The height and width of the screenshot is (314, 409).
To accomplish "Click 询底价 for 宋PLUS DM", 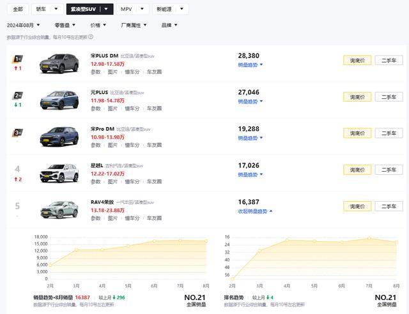I will [357, 61].
